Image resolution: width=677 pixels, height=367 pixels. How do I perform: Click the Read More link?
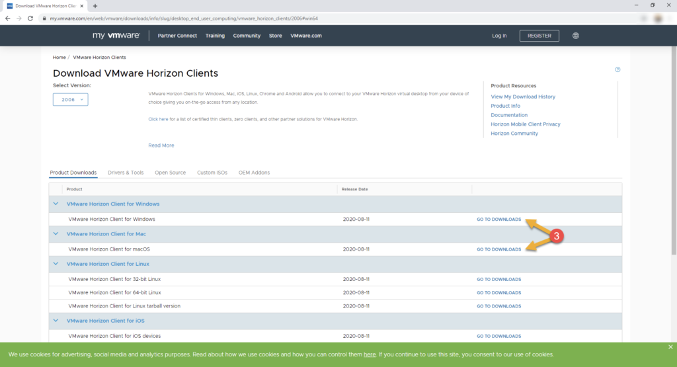161,145
